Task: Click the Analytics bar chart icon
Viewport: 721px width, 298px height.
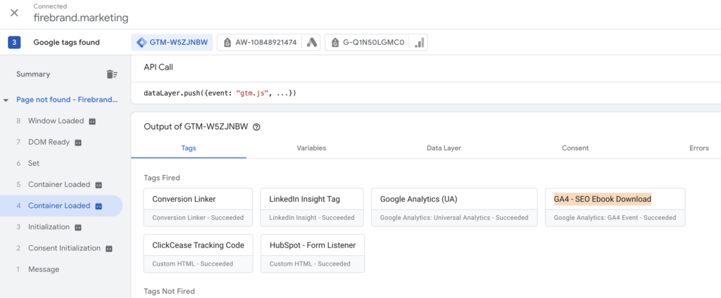Action: pos(419,43)
